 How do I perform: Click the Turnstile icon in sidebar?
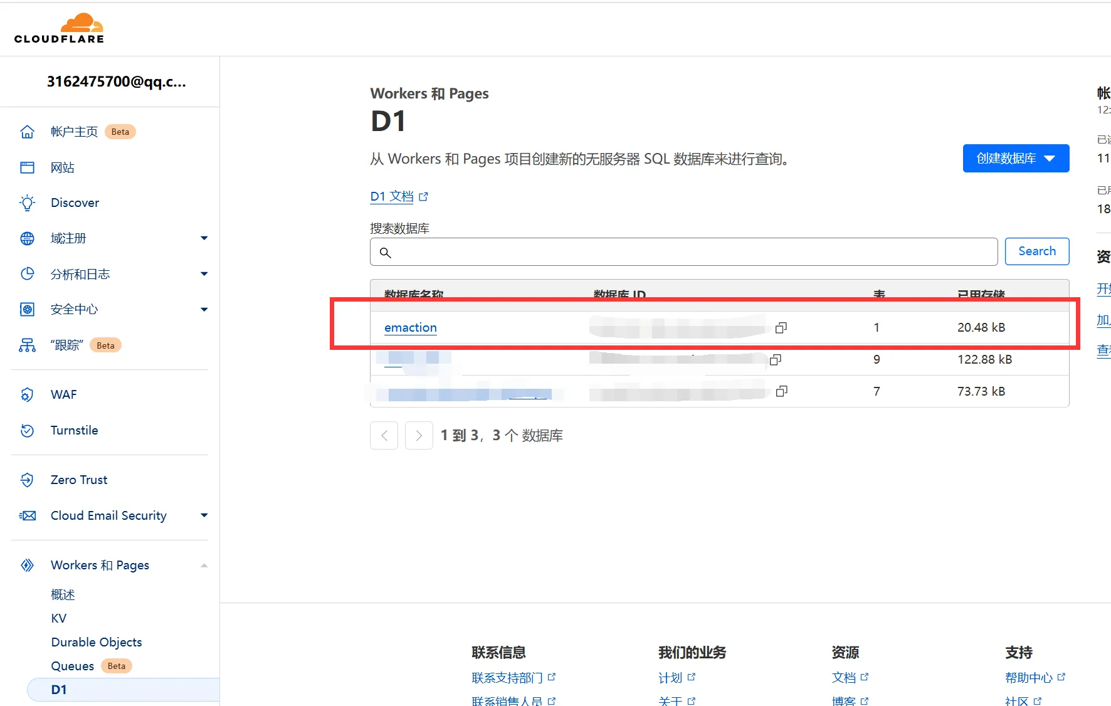click(x=28, y=430)
